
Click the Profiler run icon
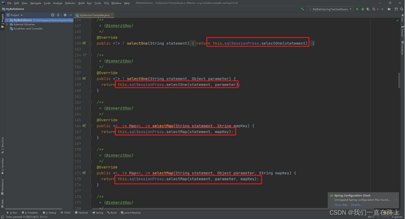click(x=374, y=9)
